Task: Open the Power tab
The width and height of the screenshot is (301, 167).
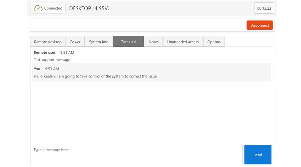Action: (75, 42)
